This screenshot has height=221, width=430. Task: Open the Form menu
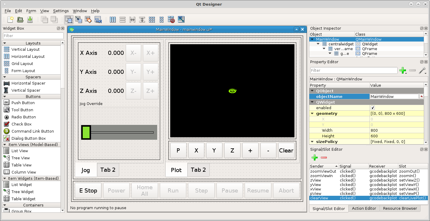click(x=31, y=11)
